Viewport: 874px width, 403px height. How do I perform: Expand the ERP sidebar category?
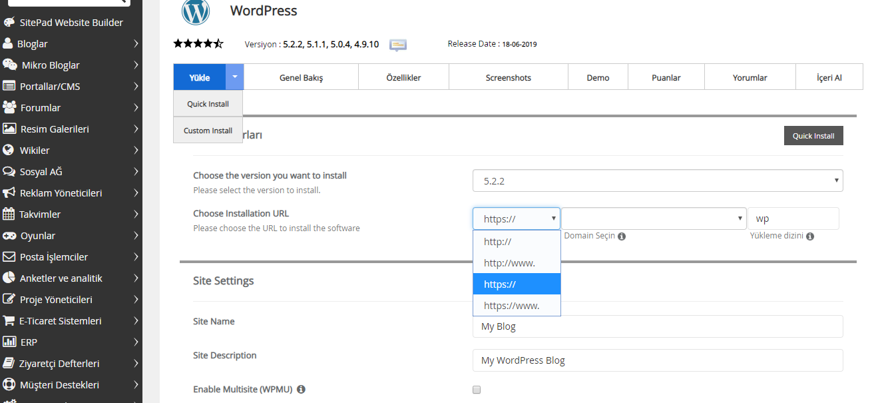coord(135,342)
